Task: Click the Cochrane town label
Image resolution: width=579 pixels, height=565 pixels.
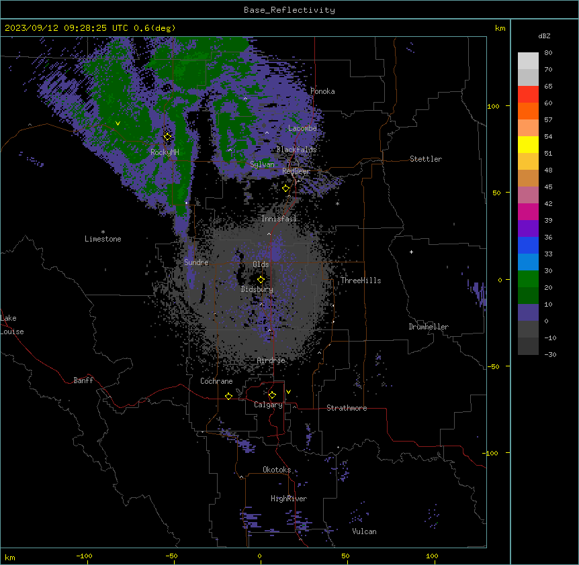Action: coord(216,381)
